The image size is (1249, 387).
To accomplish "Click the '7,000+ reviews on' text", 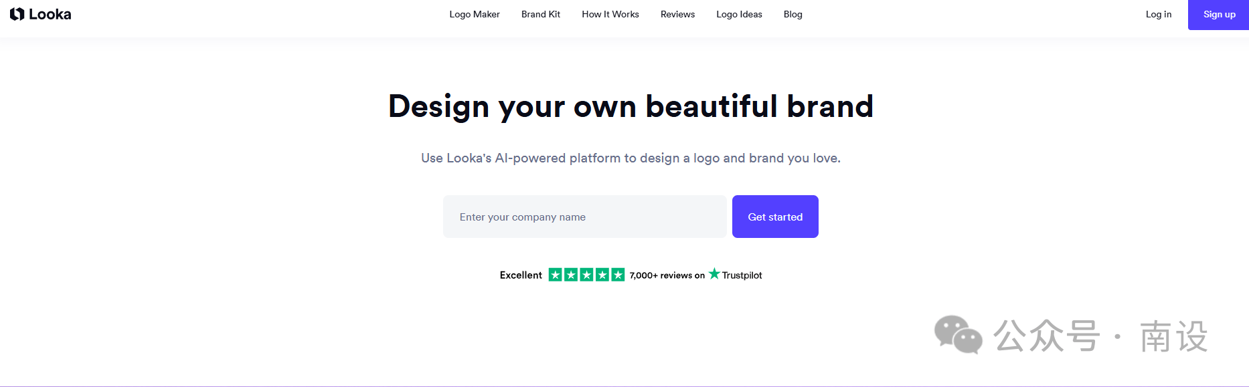I will (667, 275).
